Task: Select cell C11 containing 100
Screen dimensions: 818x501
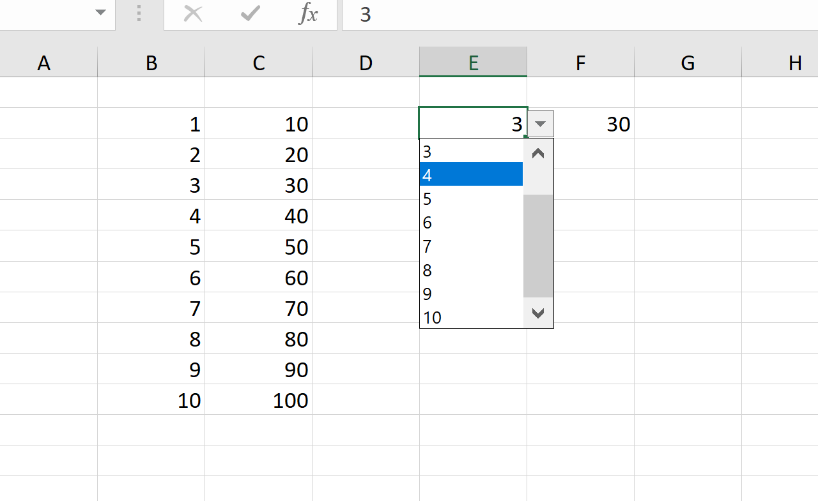Action: pyautogui.click(x=258, y=401)
